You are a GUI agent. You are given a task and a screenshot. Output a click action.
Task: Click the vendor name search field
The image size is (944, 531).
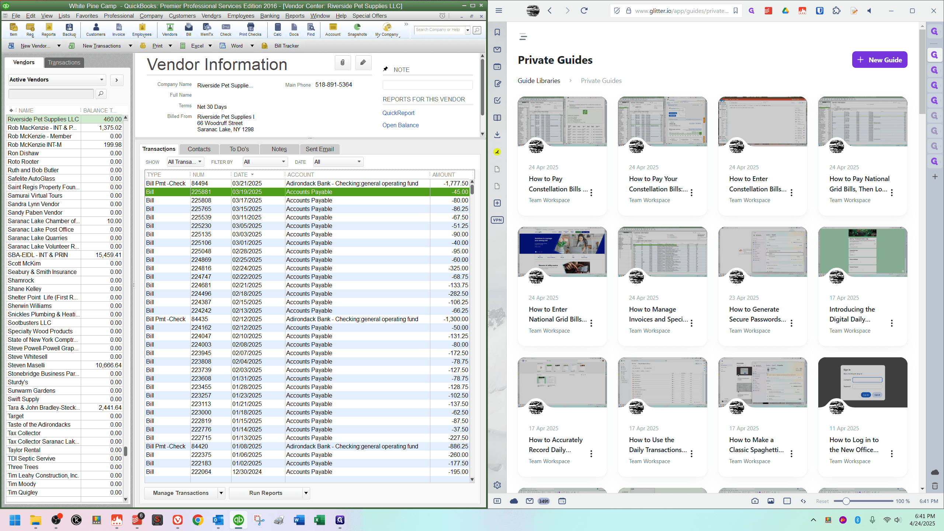pyautogui.click(x=51, y=94)
